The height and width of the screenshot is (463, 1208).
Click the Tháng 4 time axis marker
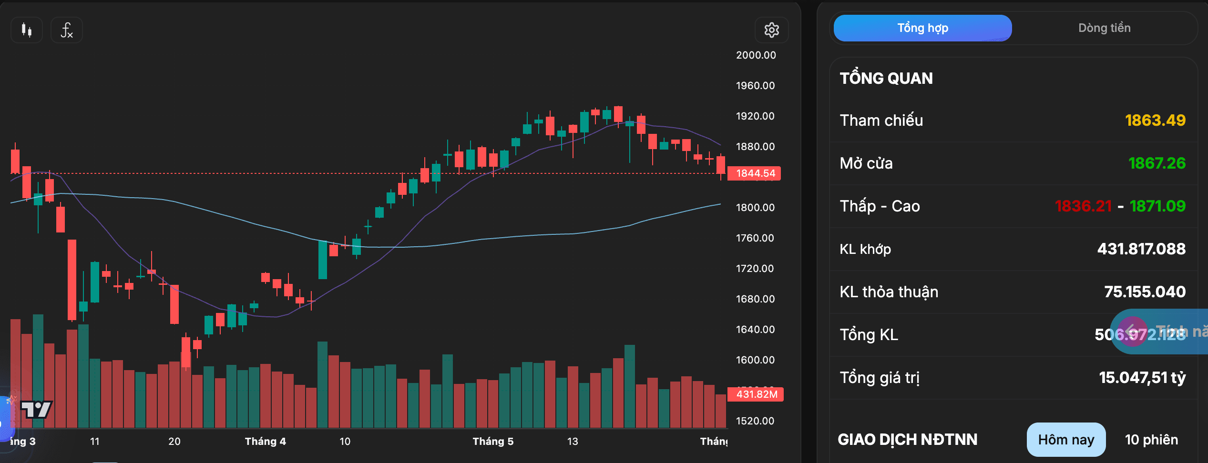pyautogui.click(x=266, y=442)
